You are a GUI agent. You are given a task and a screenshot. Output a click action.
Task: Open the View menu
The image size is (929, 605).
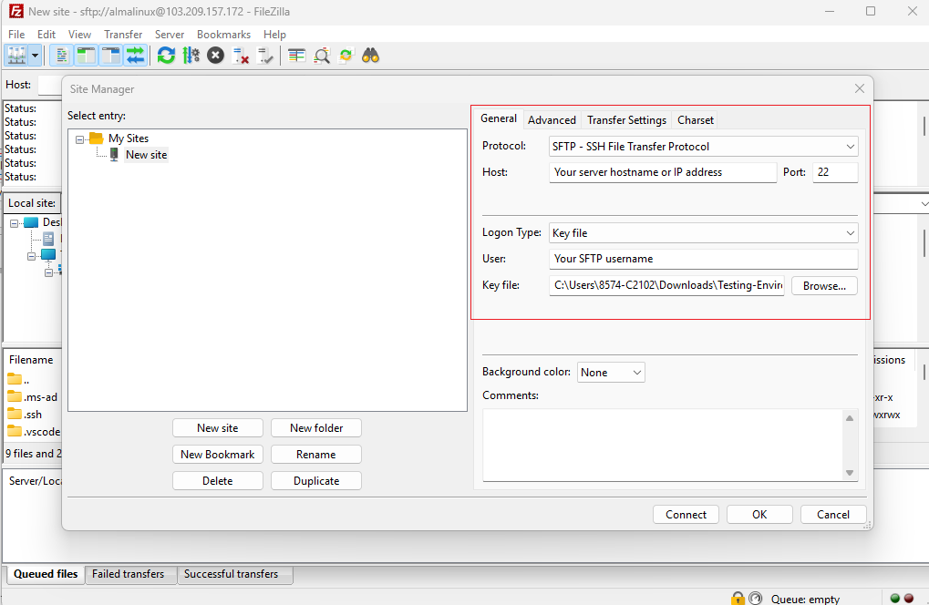[79, 35]
